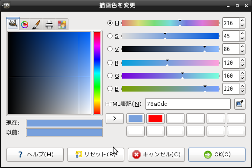Click on the B blue slider
252x168 pixels.
click(170, 89)
